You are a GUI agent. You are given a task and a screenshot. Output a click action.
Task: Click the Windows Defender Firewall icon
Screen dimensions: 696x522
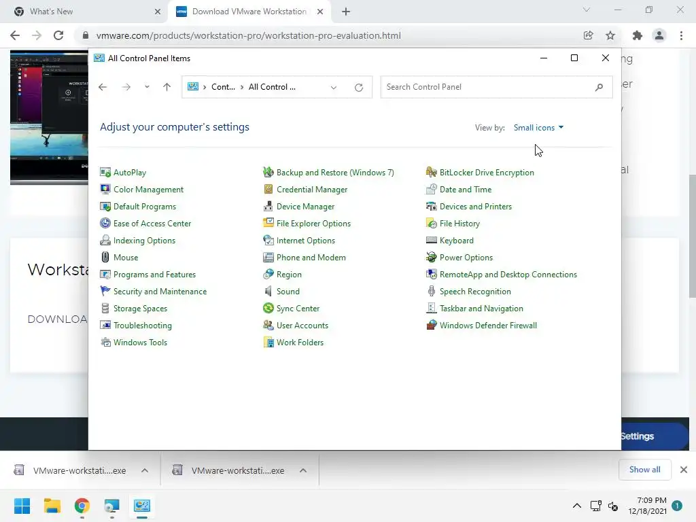point(431,326)
